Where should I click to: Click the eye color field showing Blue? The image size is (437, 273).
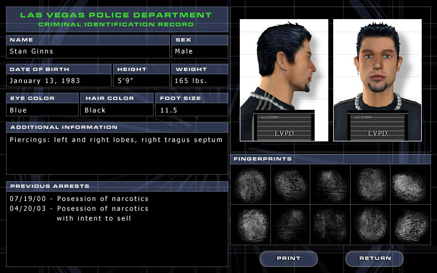[43, 110]
